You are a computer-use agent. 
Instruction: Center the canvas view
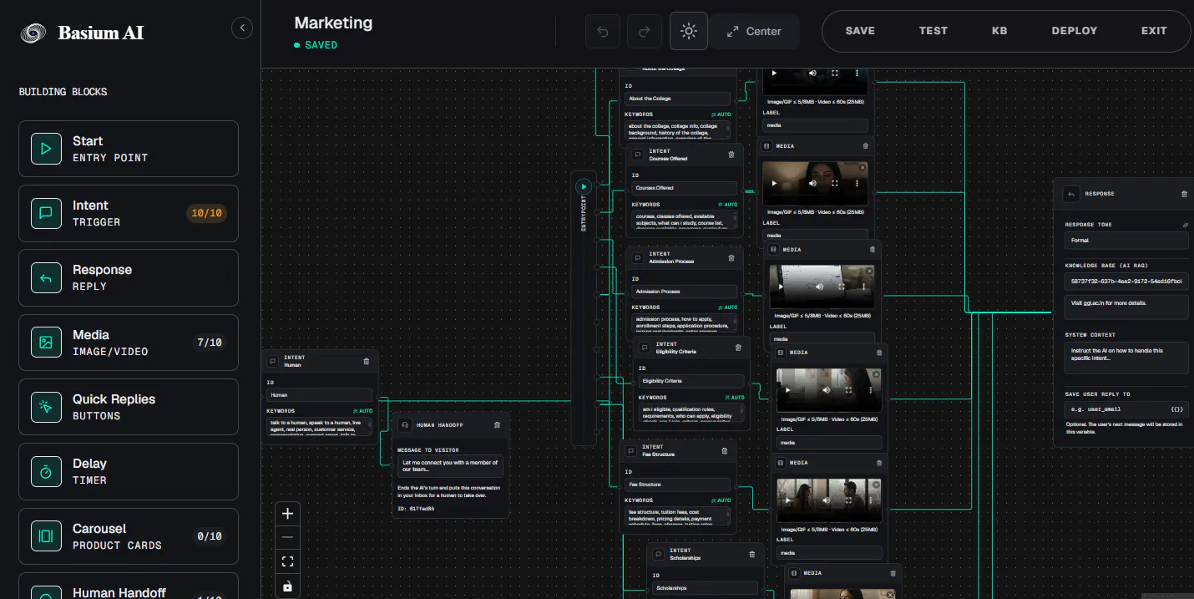(x=755, y=32)
